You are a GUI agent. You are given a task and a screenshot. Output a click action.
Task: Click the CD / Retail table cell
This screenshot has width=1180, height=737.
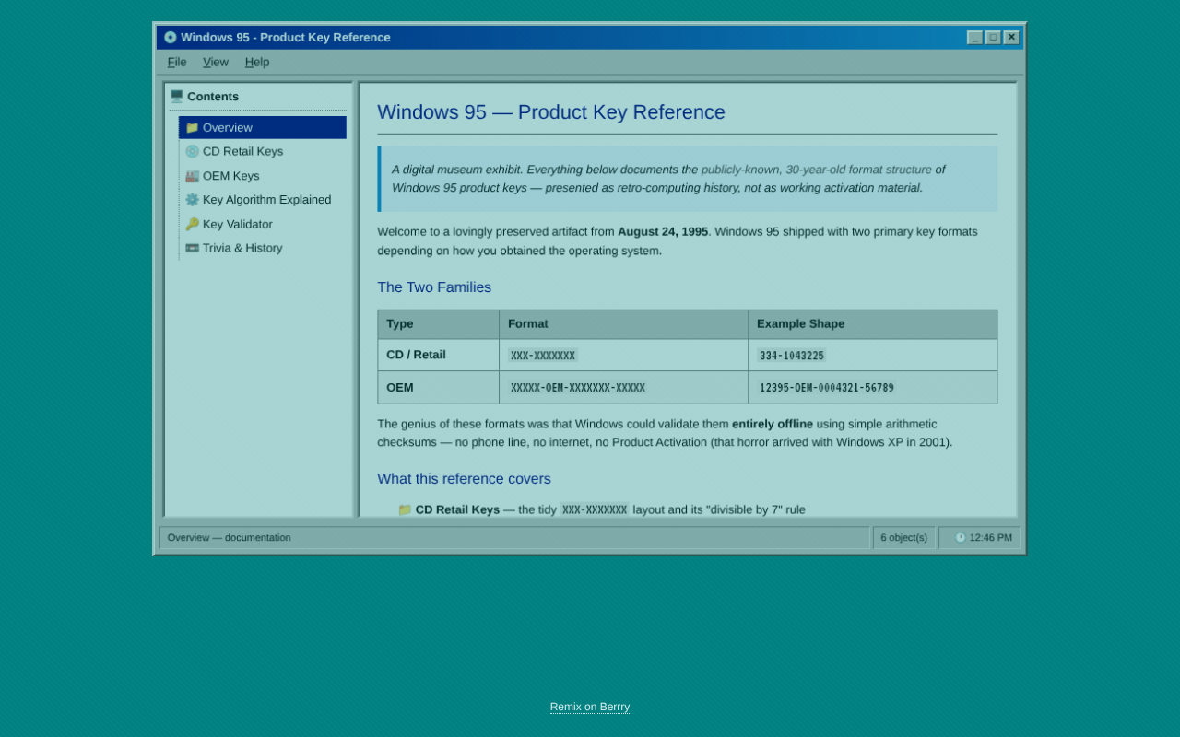439,355
